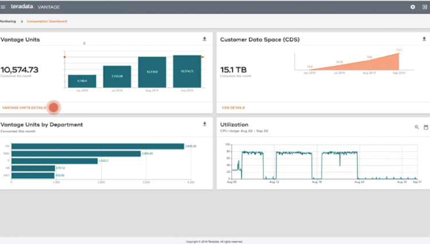
Task: Click the Utilization card title
Action: tap(234, 125)
